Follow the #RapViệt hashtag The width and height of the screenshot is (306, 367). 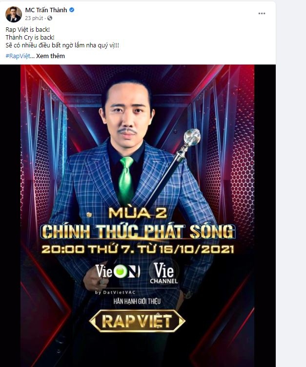(x=18, y=56)
